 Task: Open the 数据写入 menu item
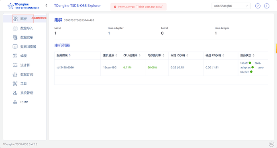click(25, 28)
